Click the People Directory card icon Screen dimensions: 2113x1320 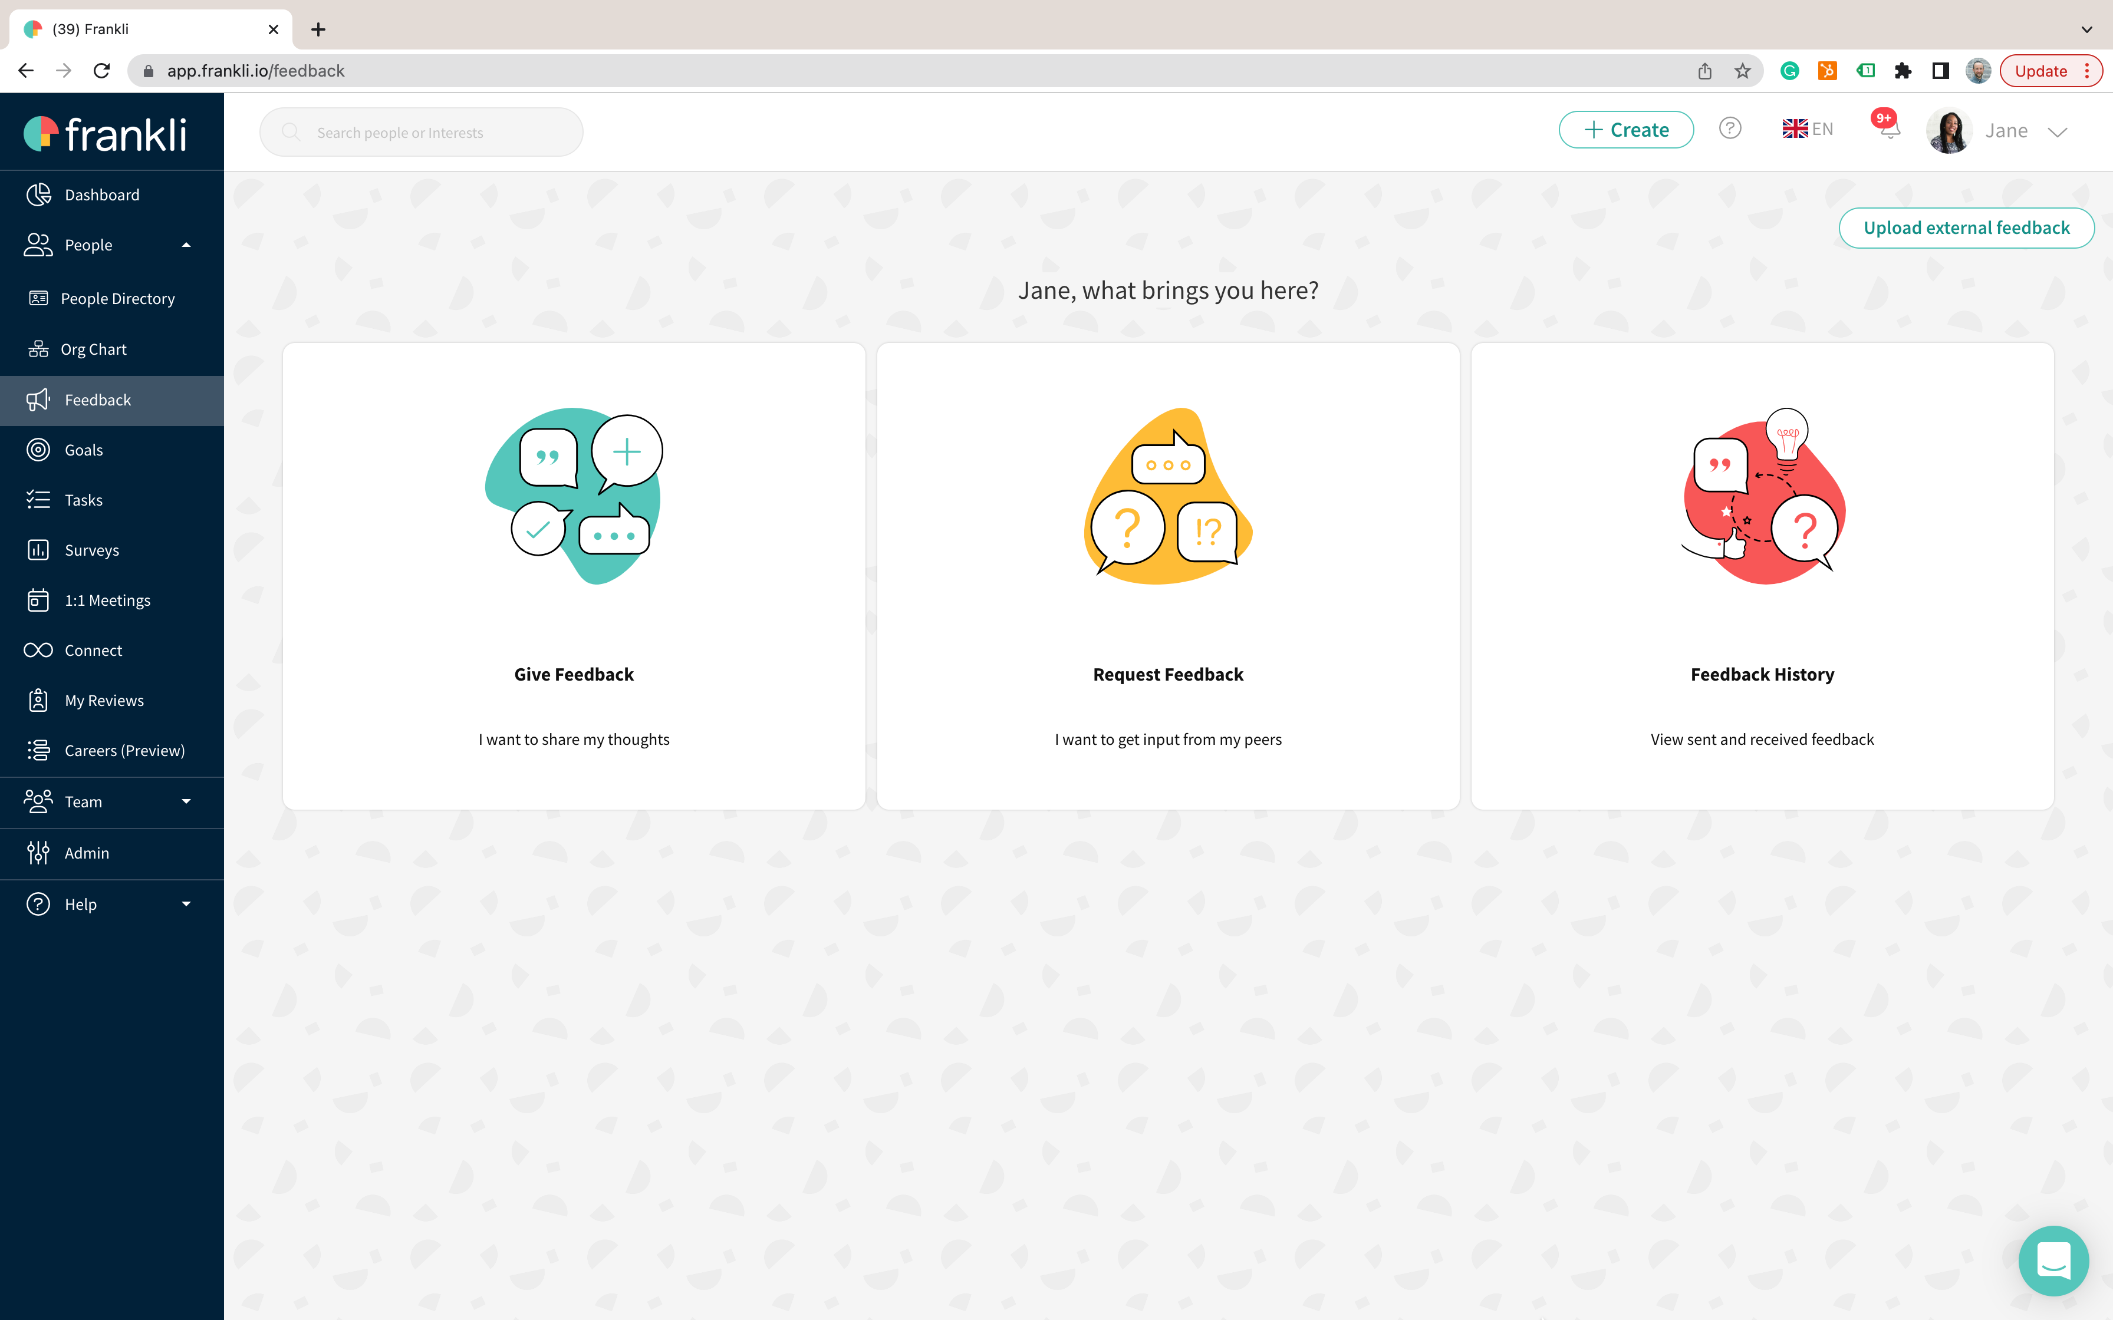coord(38,299)
